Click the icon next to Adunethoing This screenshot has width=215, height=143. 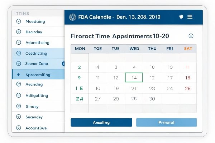coord(19,43)
